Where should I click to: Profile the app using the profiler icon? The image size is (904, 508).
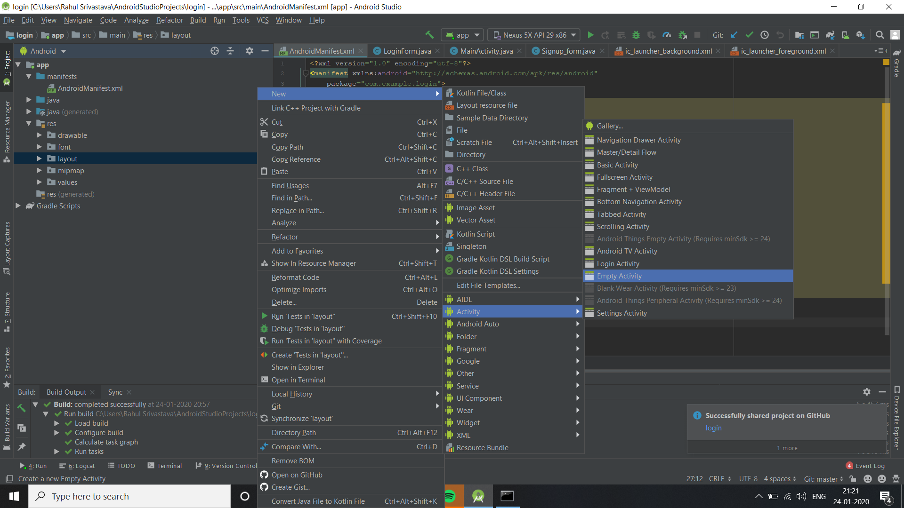tap(667, 35)
